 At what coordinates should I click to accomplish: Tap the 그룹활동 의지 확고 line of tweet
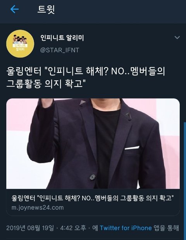[46, 84]
